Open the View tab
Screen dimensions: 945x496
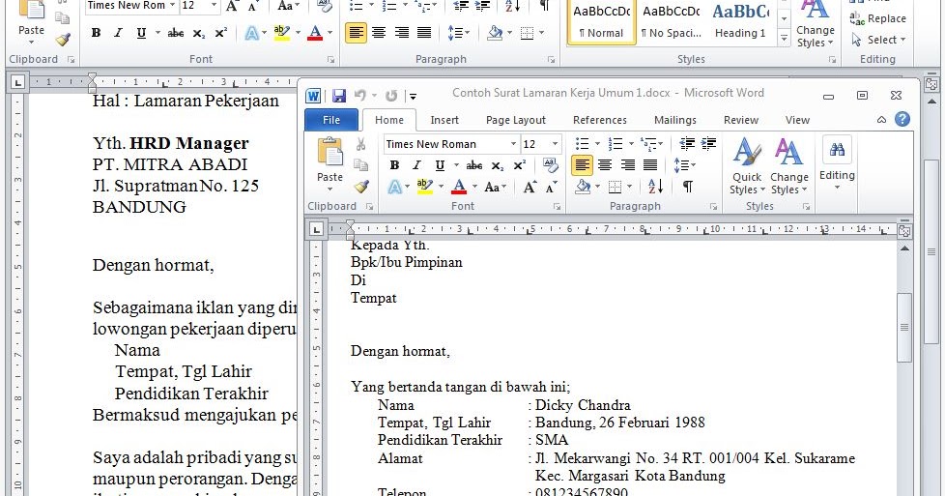coord(797,120)
